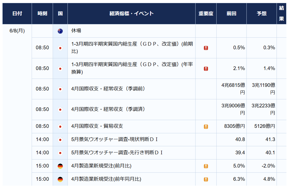Click previous value 2.1%
Viewport: 288px width, 188px height.
tap(239, 68)
